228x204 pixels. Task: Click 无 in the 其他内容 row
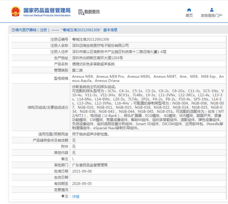click(74, 153)
